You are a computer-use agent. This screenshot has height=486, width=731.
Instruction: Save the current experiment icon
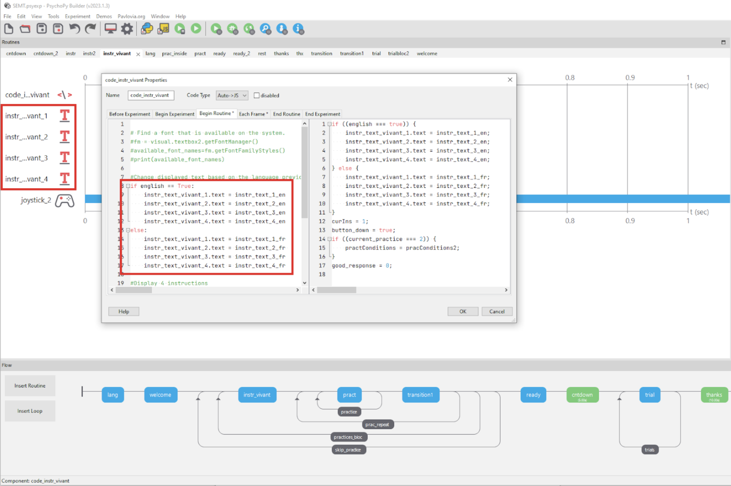click(x=41, y=29)
